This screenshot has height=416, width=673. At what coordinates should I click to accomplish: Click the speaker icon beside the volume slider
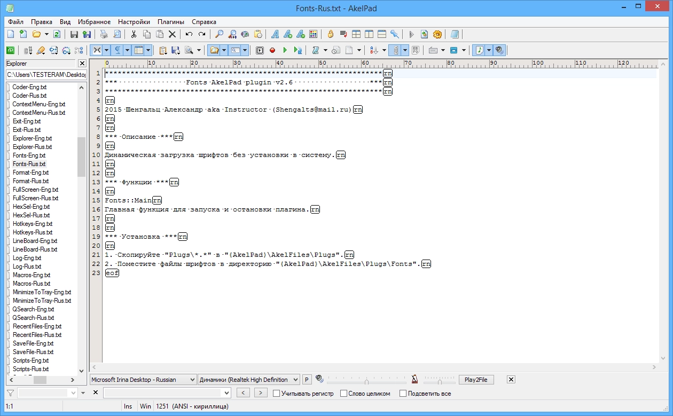[319, 379]
